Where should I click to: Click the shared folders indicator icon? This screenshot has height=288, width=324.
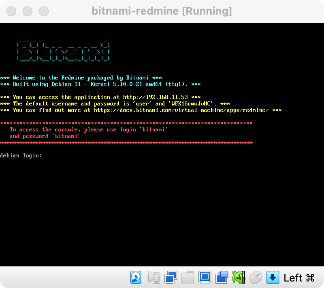click(188, 277)
